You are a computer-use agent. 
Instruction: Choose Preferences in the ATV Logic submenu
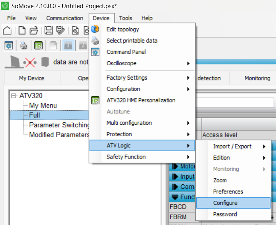pos(233,192)
